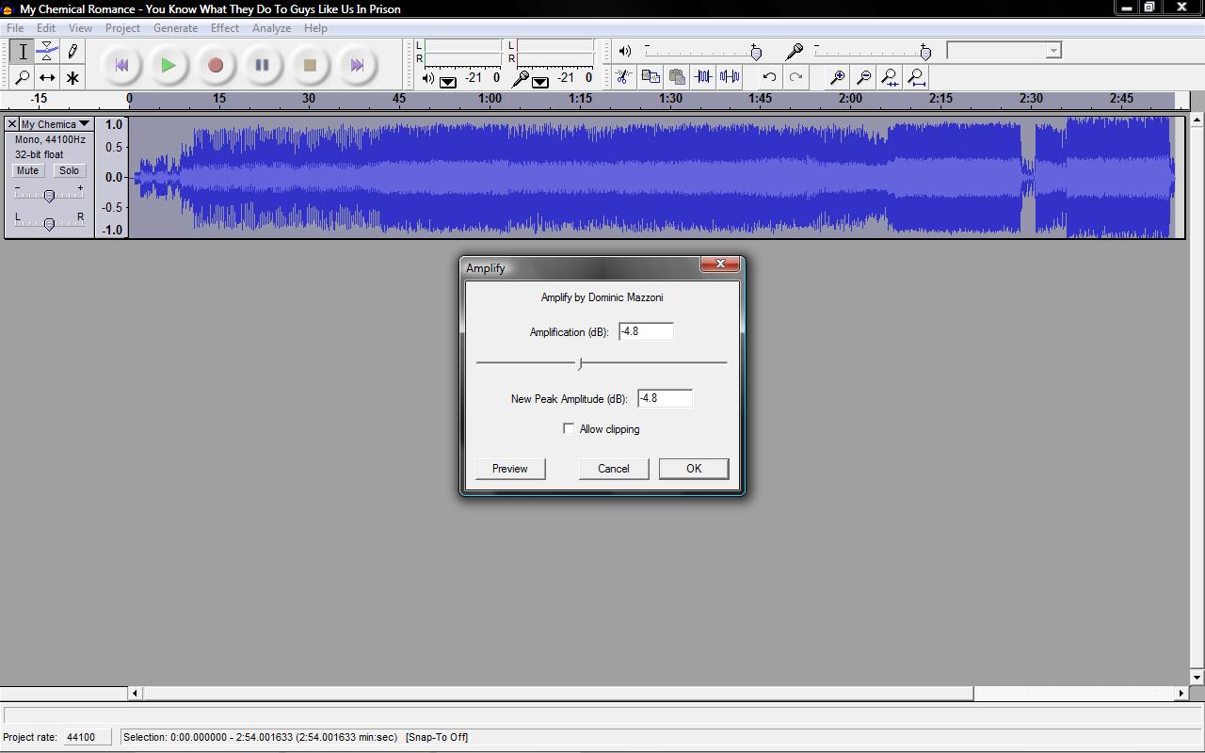1205x753 pixels.
Task: Solo the My Chemica track
Action: pos(69,170)
